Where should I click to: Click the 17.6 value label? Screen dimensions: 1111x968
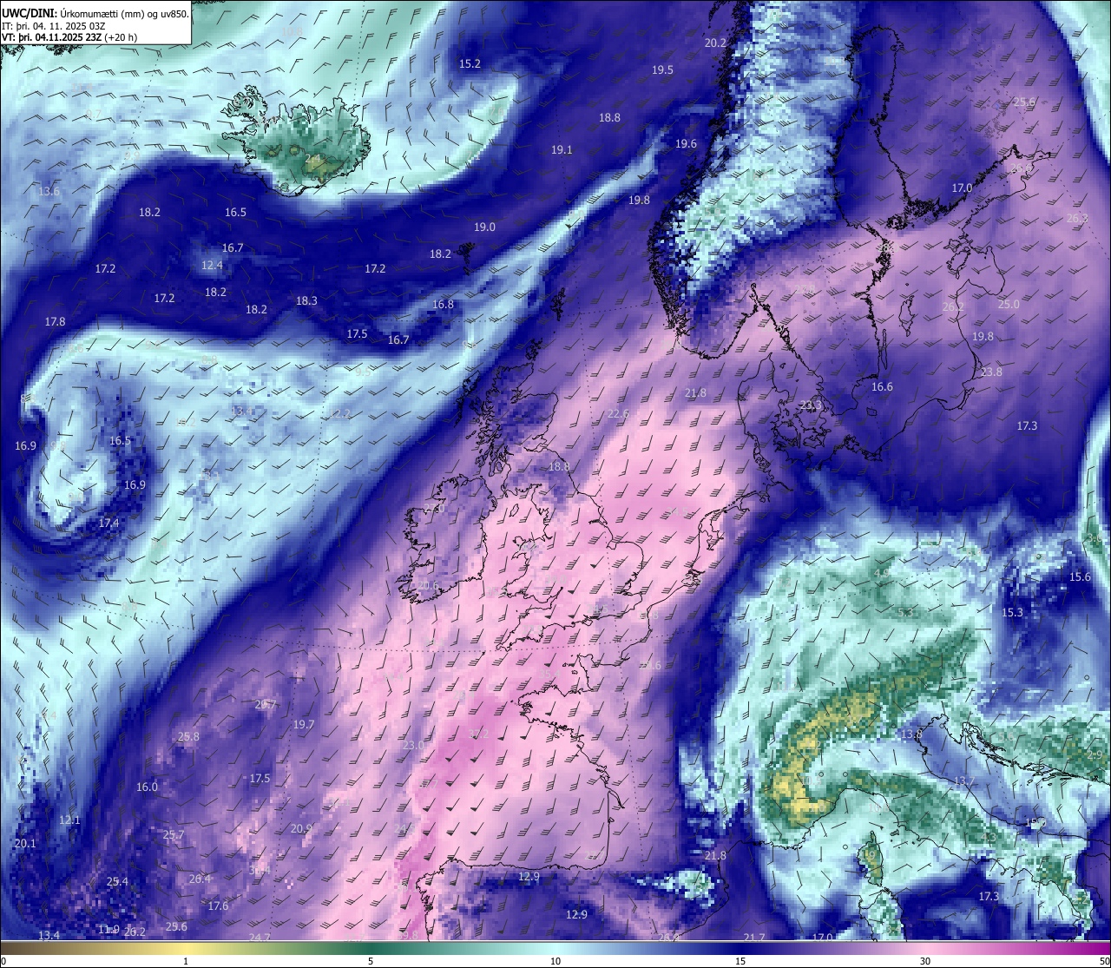coord(218,905)
